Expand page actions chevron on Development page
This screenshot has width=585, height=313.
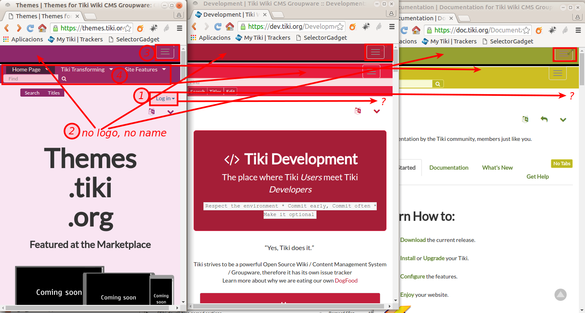pos(377,111)
